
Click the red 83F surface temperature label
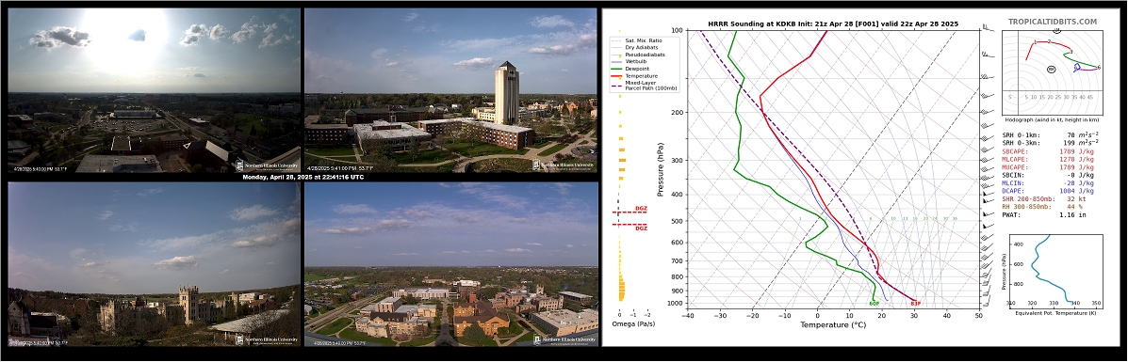coord(915,303)
